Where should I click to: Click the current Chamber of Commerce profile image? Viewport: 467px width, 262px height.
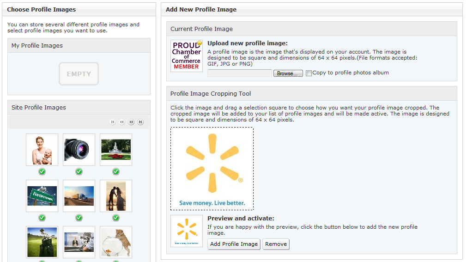(x=187, y=56)
